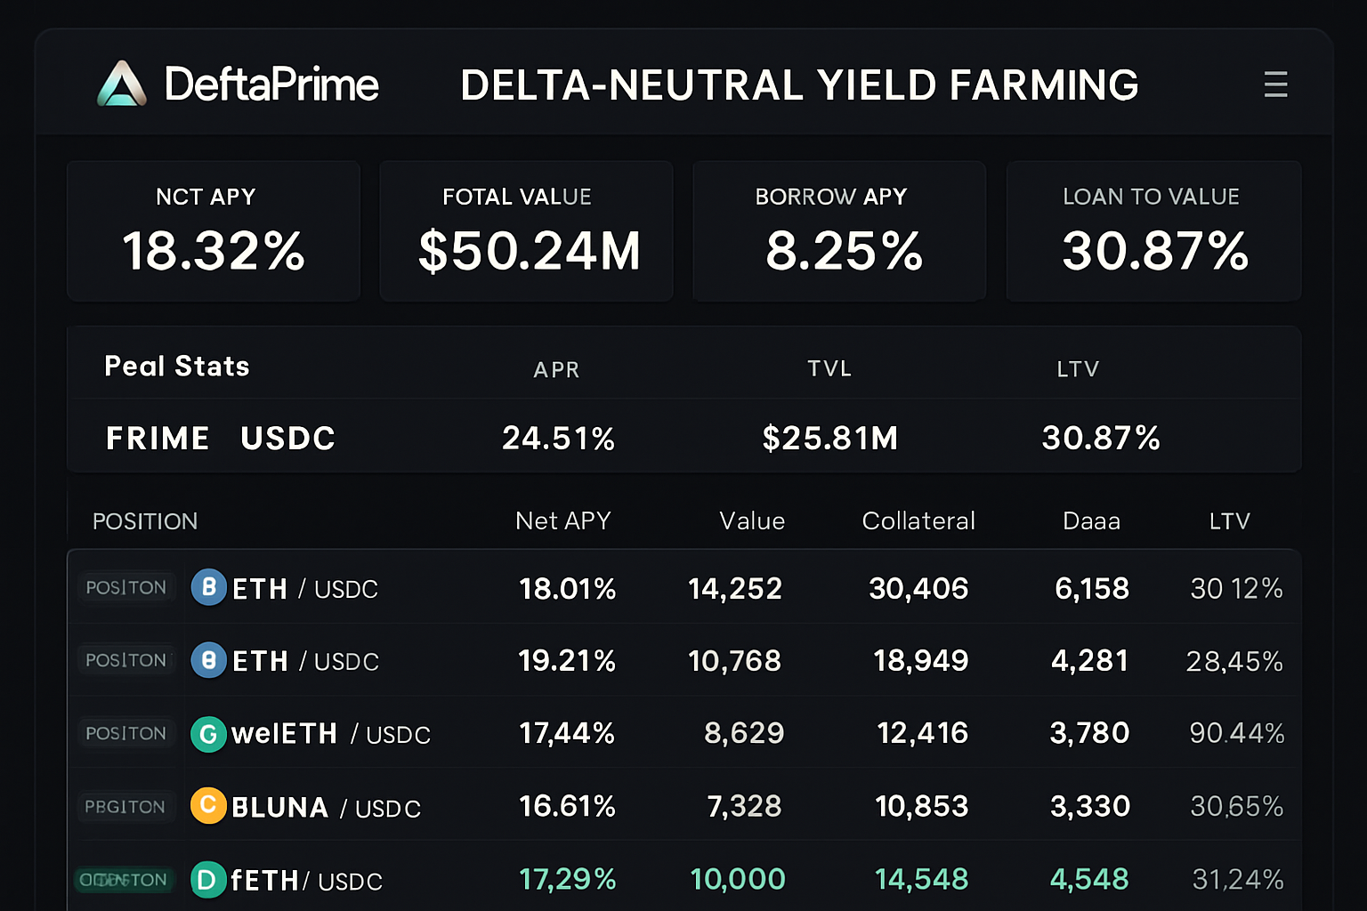The width and height of the screenshot is (1367, 911).
Task: Select the Net APY column header
Action: coord(562,521)
